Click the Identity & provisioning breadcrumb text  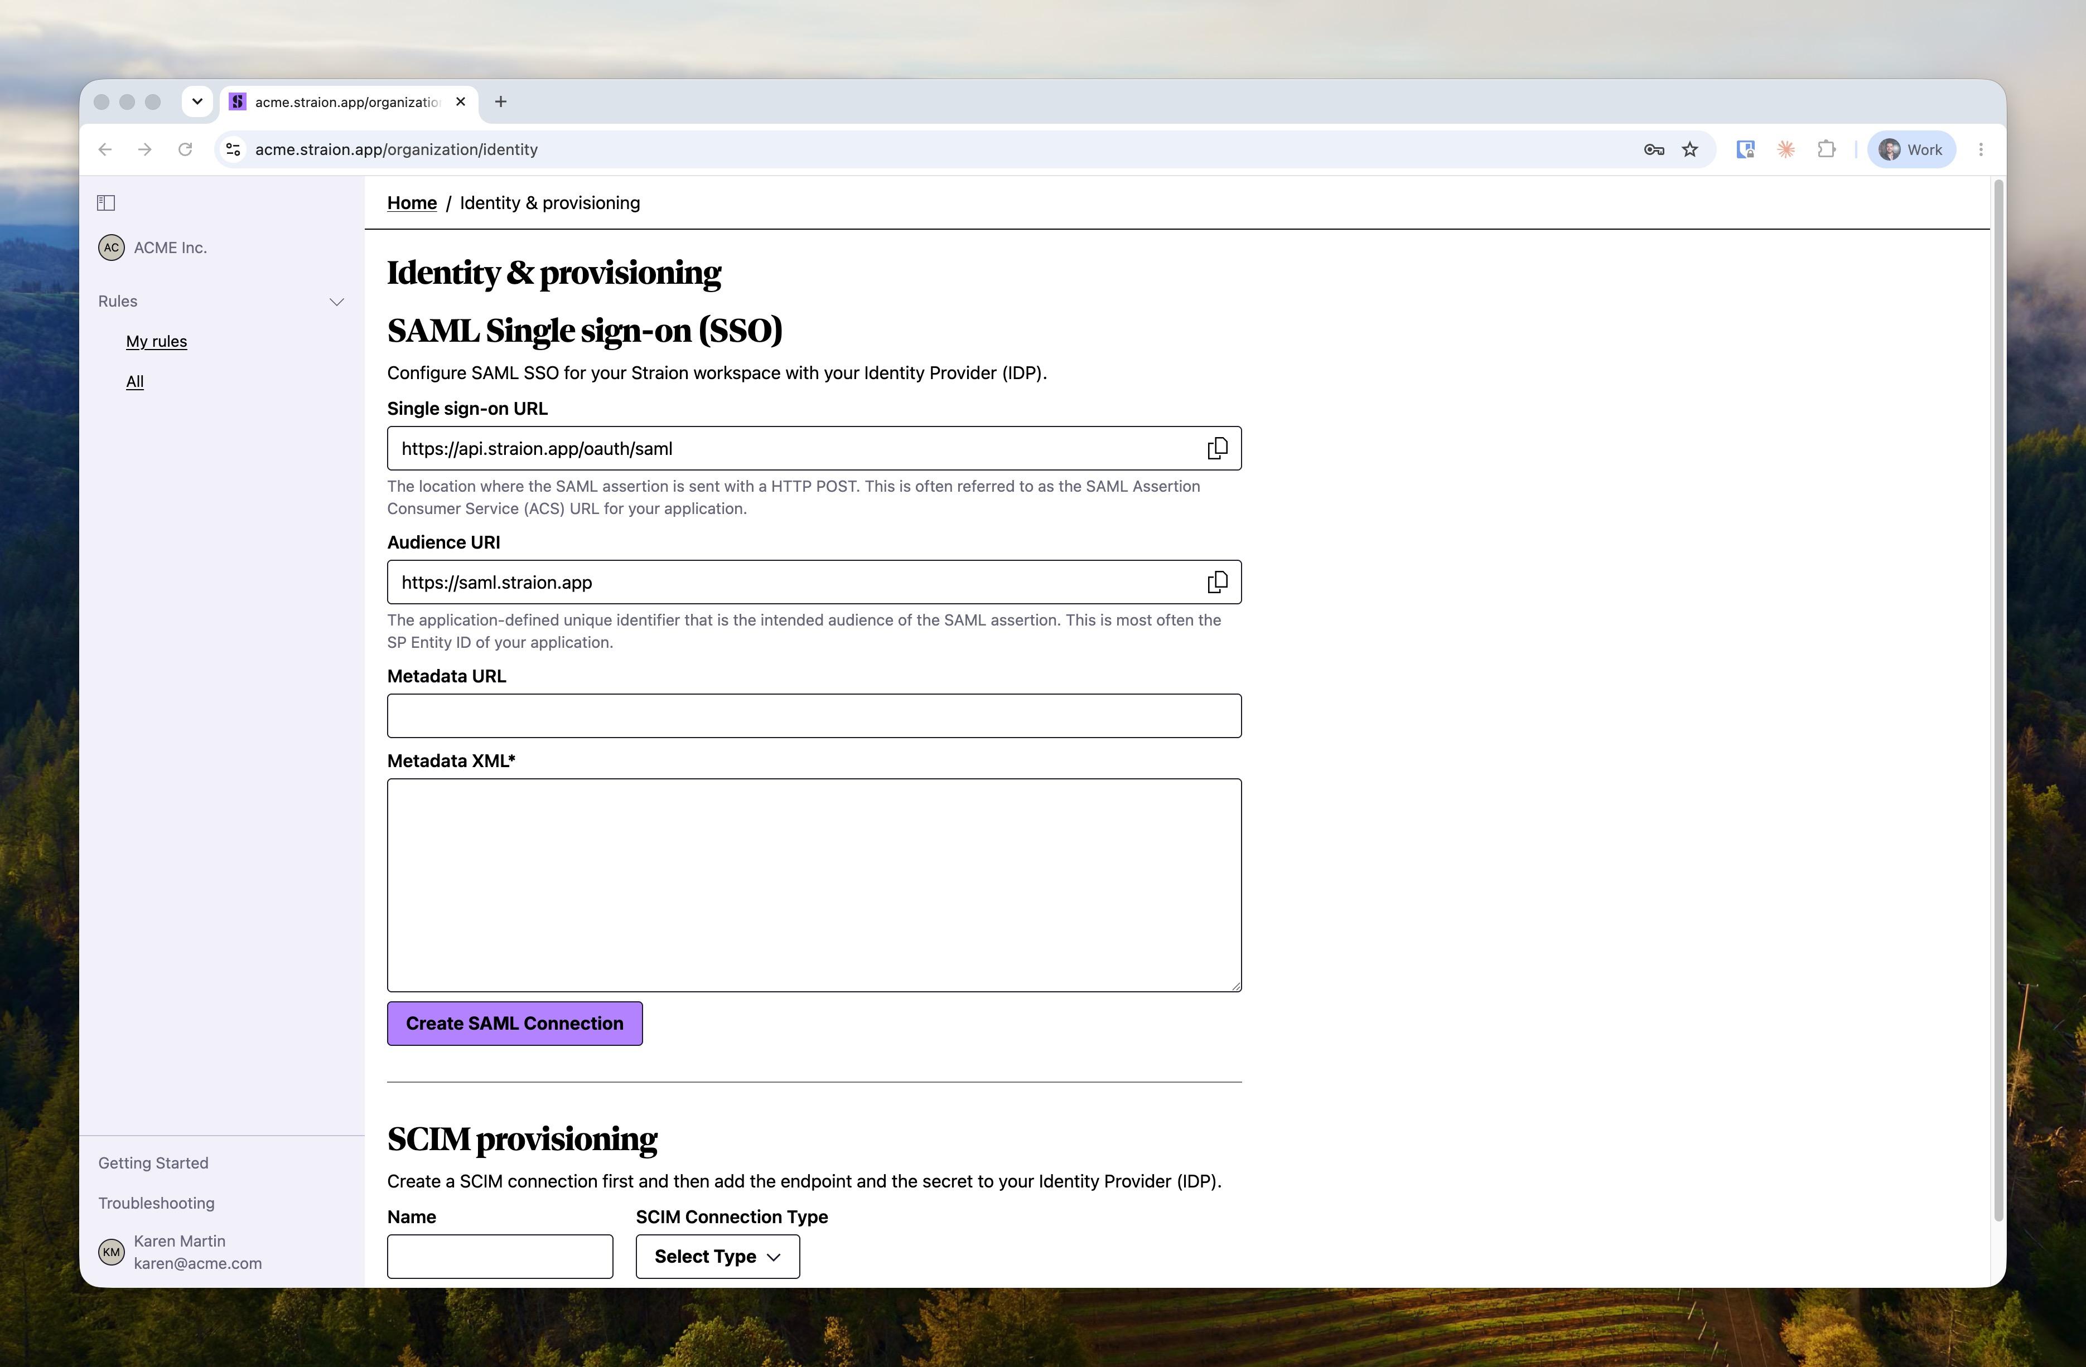[x=549, y=203]
